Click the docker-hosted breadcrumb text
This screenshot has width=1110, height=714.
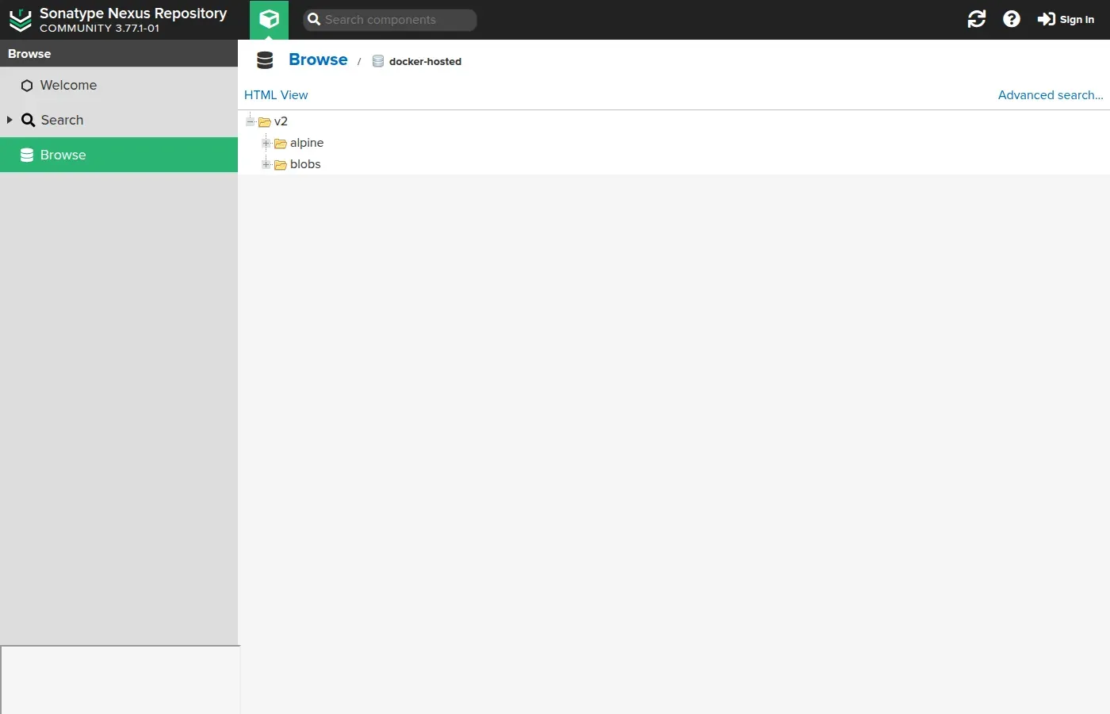click(425, 61)
